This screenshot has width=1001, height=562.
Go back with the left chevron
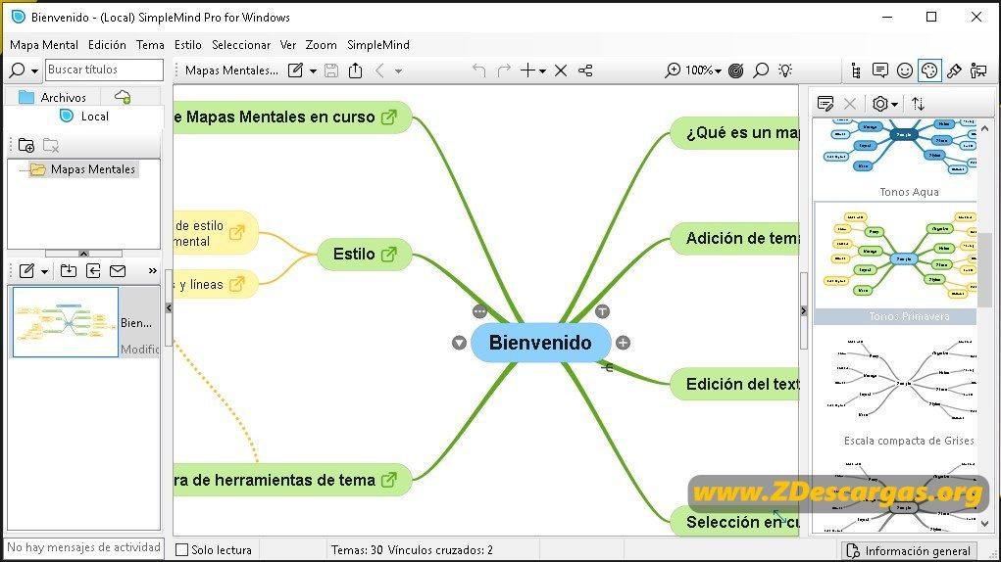[x=379, y=70]
